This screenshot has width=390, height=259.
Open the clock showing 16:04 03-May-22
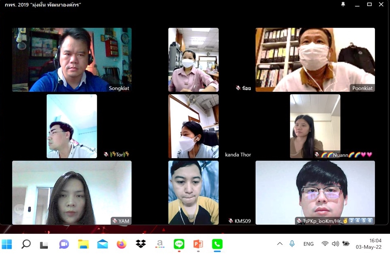(x=369, y=244)
